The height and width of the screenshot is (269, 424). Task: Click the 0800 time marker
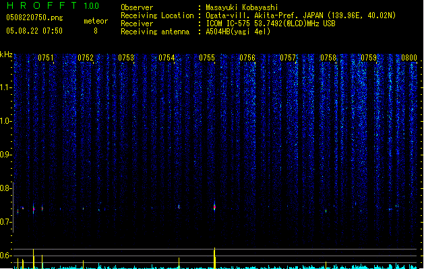409,58
